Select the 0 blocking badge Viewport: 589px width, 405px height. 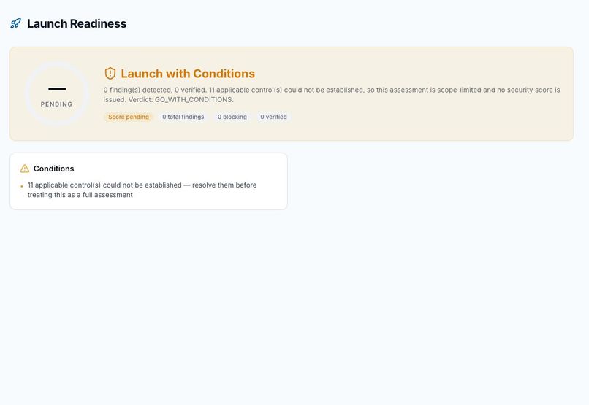pyautogui.click(x=232, y=117)
